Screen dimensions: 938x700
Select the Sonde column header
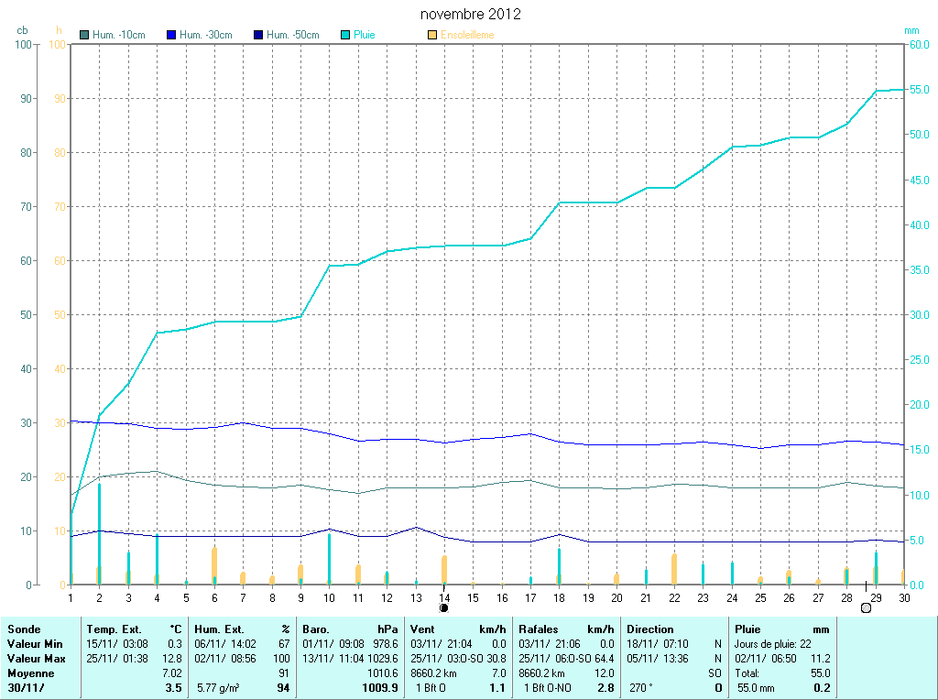click(x=25, y=629)
